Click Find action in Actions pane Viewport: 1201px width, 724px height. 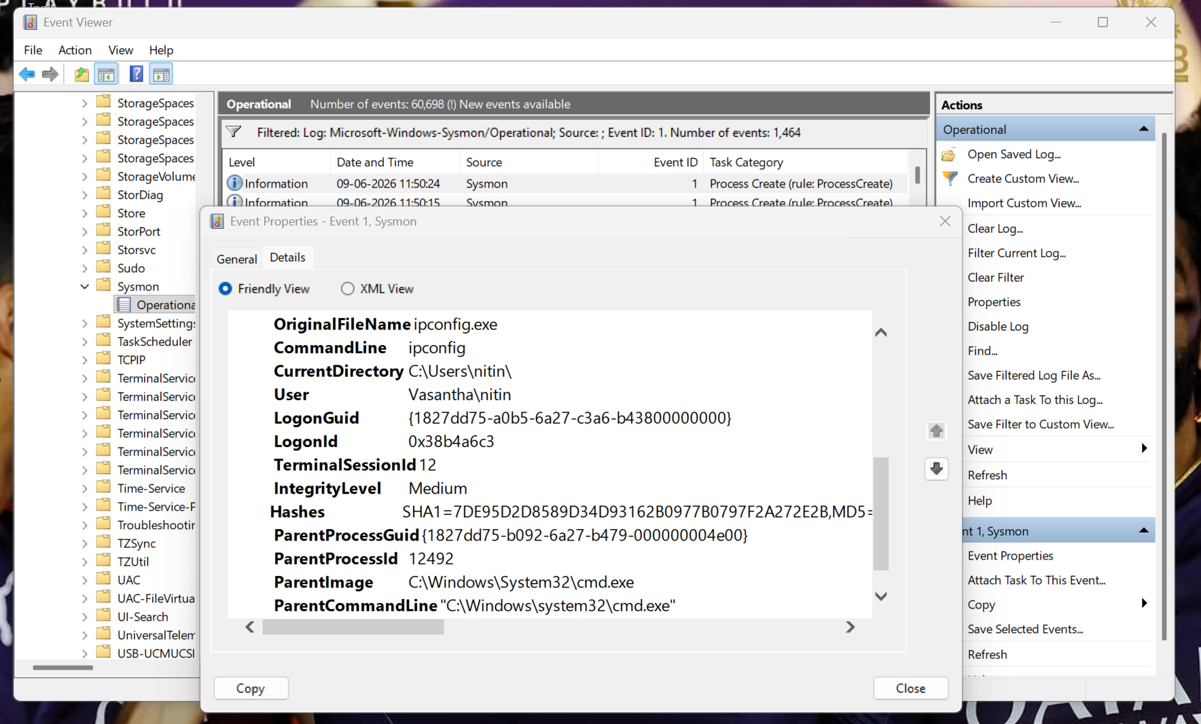pyautogui.click(x=982, y=350)
